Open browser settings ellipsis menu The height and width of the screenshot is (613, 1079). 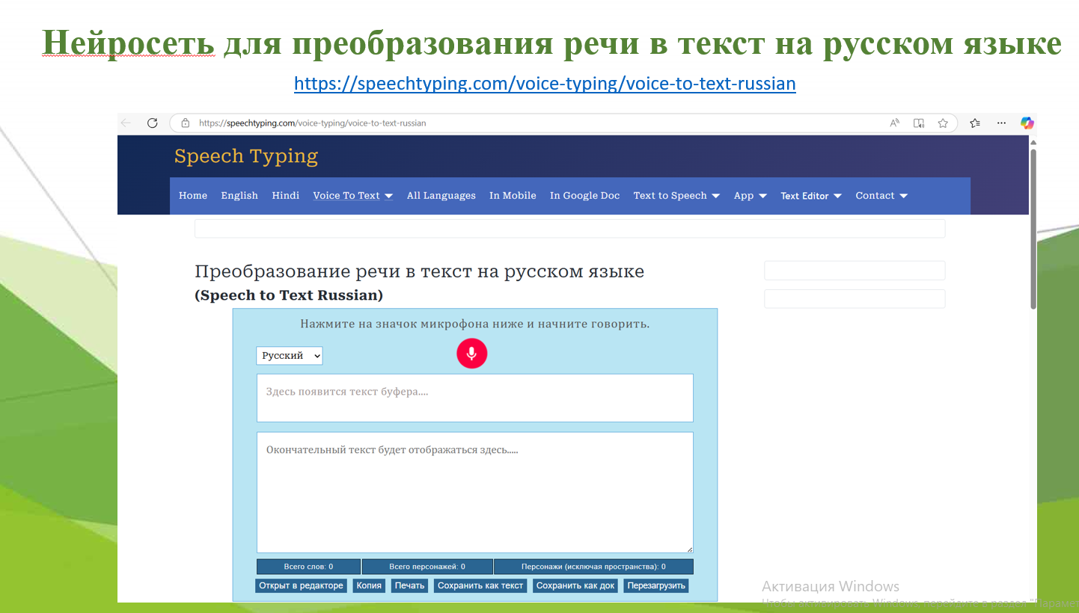coord(1001,123)
